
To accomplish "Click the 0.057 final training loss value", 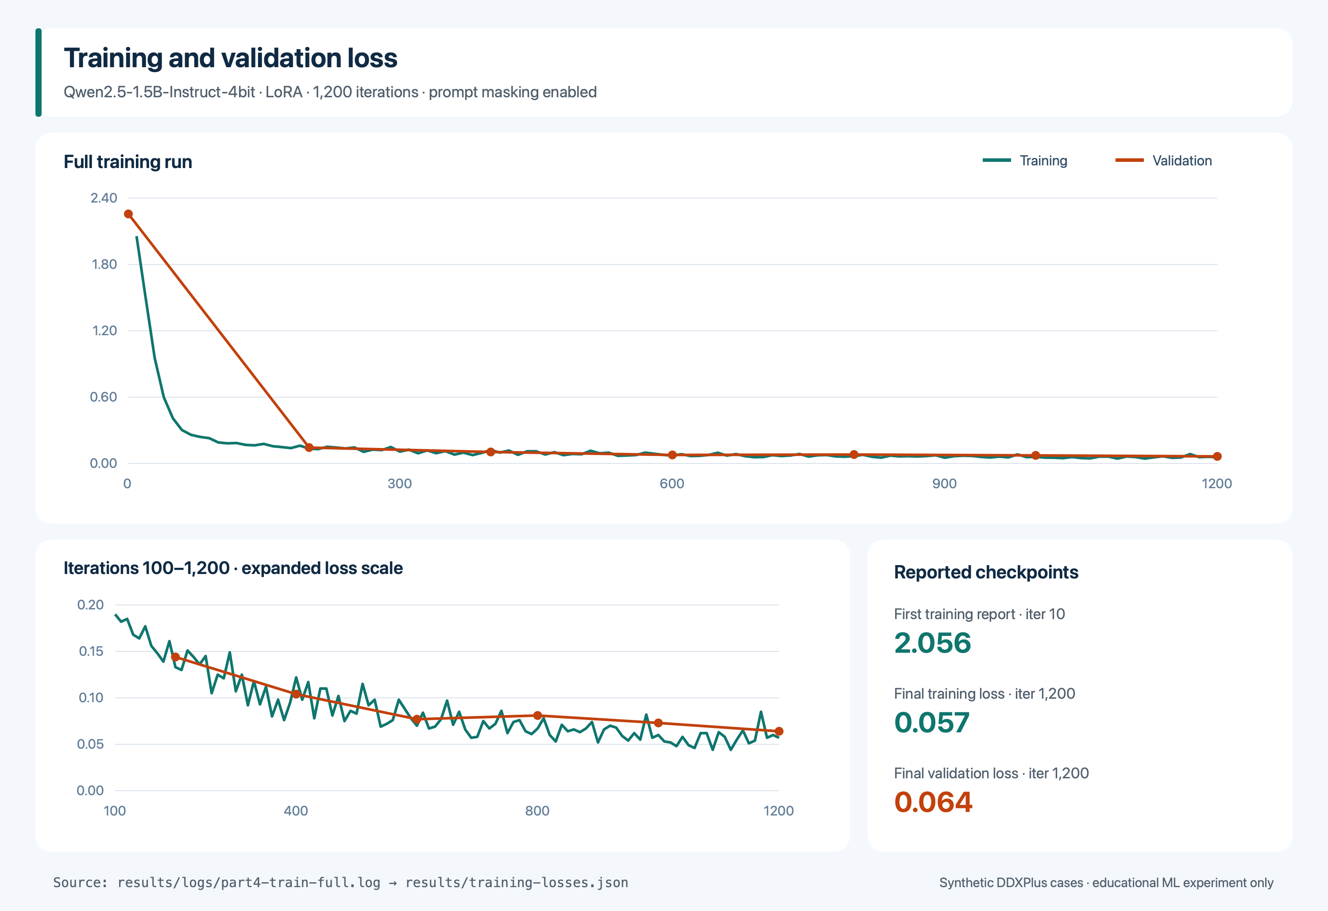I will 932,722.
